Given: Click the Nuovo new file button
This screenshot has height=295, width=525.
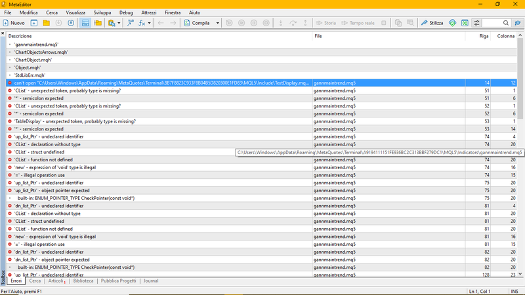Looking at the screenshot, I should click(x=14, y=23).
